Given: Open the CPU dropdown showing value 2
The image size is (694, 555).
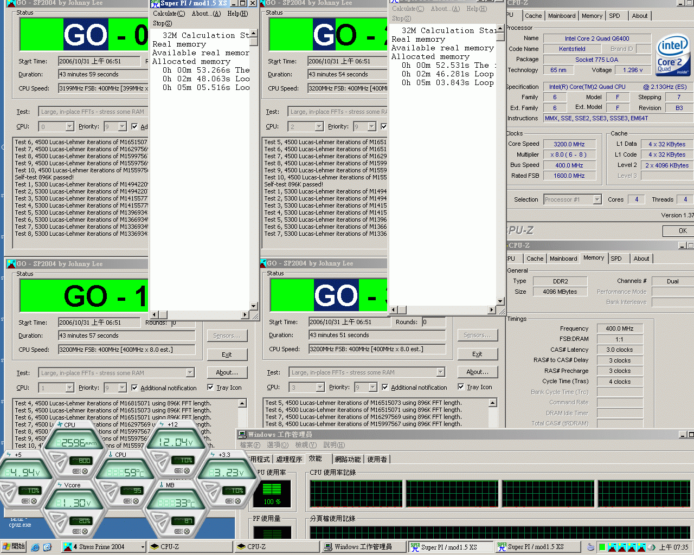Looking at the screenshot, I should [319, 126].
